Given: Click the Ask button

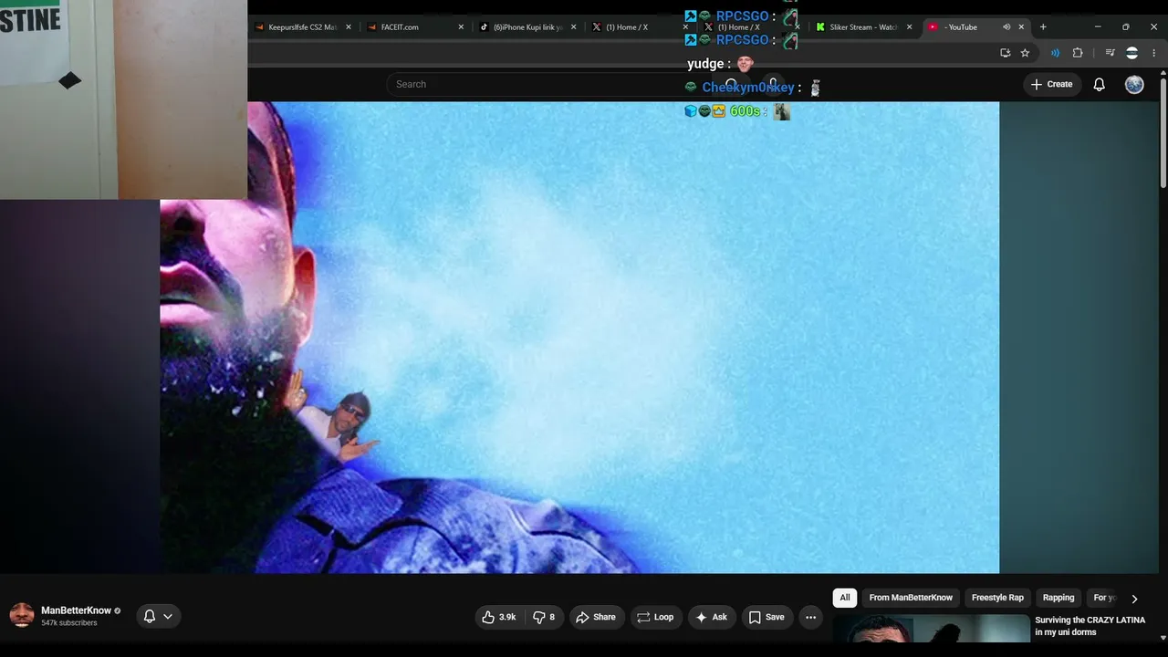Looking at the screenshot, I should [x=713, y=617].
